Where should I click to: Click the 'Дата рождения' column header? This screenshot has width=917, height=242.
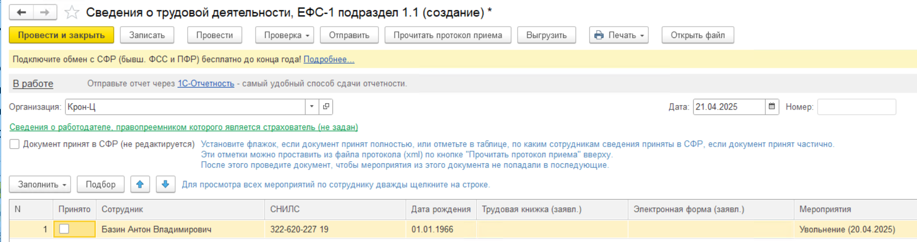point(441,209)
